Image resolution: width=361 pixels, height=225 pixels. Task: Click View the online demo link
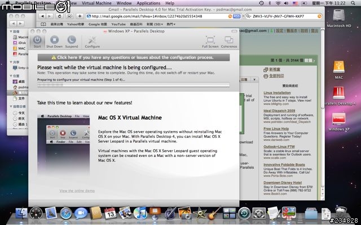(77, 191)
